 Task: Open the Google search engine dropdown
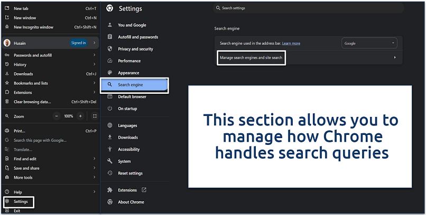369,43
